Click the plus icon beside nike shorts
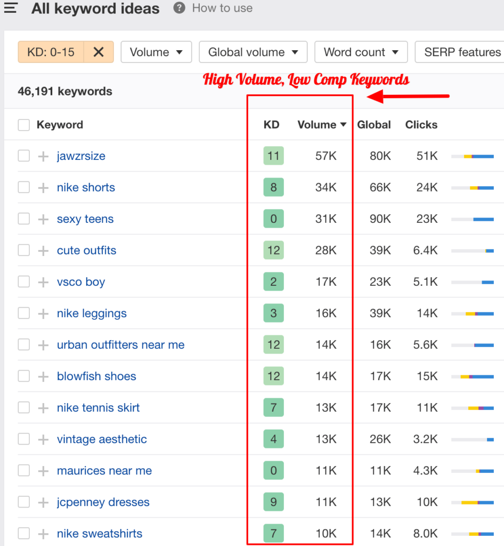Image resolution: width=504 pixels, height=546 pixels. tap(43, 188)
